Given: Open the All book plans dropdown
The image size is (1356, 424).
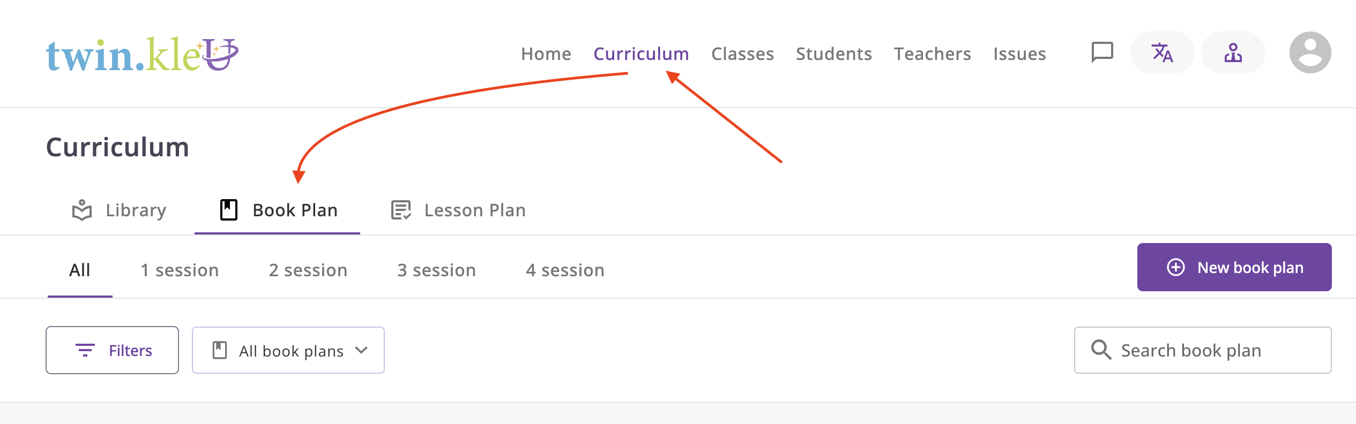Looking at the screenshot, I should [x=288, y=351].
